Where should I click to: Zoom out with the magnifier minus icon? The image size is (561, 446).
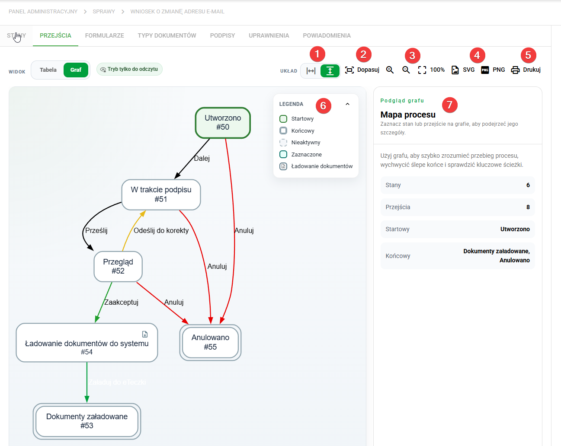pyautogui.click(x=406, y=70)
